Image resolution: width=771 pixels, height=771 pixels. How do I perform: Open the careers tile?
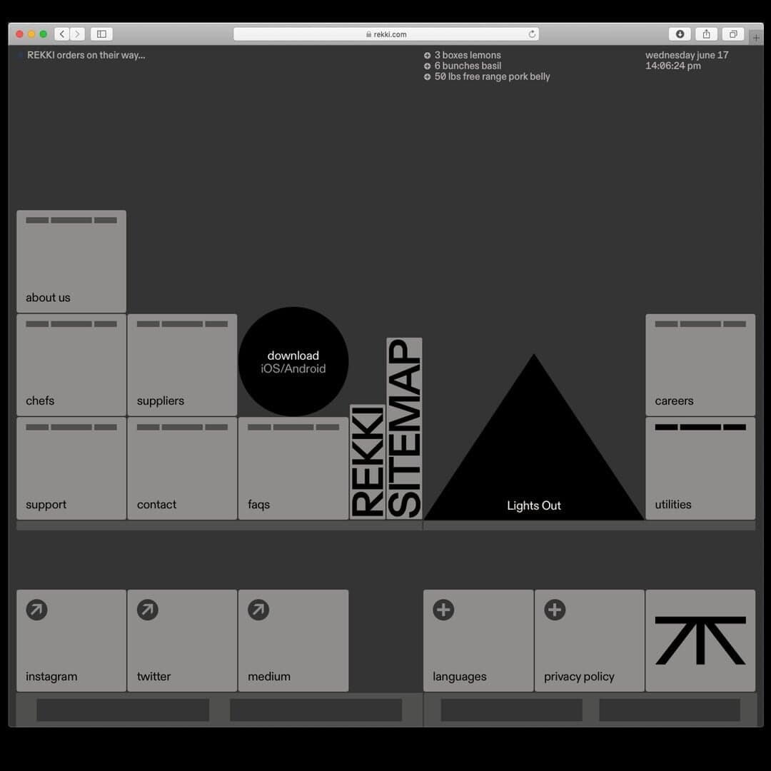700,364
